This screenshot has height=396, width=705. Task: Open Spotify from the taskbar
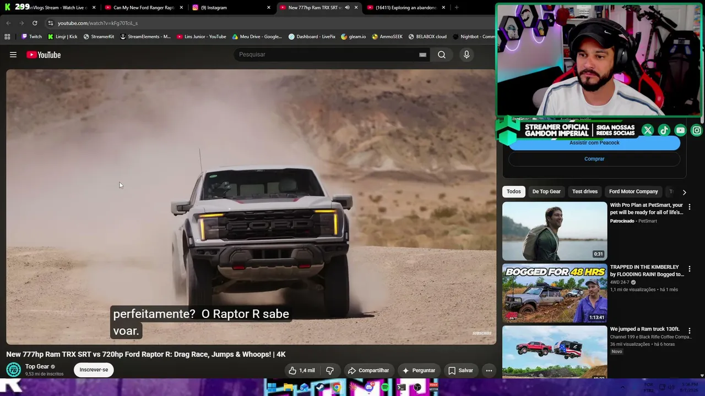click(x=385, y=387)
